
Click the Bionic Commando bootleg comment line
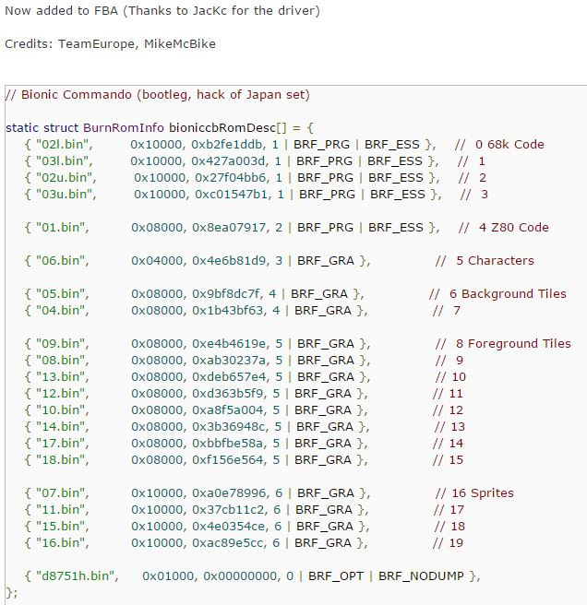157,94
